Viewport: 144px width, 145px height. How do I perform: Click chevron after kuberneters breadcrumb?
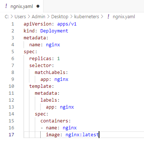(x=102, y=16)
